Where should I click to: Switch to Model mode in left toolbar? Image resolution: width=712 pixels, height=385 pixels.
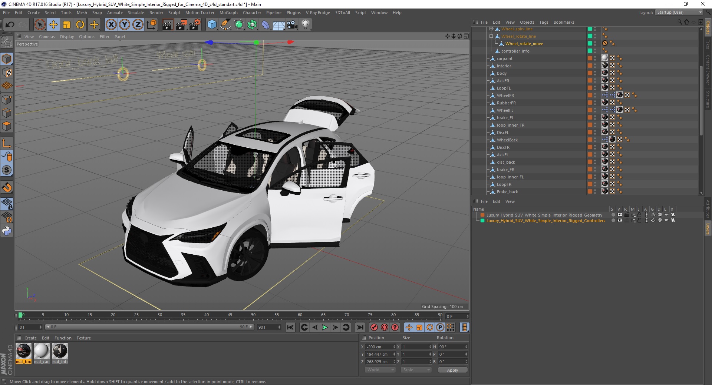click(x=7, y=59)
